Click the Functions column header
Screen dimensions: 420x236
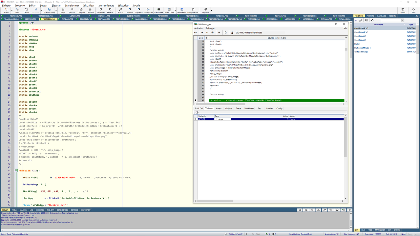coord(379,25)
